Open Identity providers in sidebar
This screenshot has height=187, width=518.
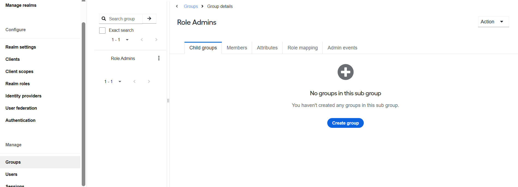pyautogui.click(x=23, y=96)
